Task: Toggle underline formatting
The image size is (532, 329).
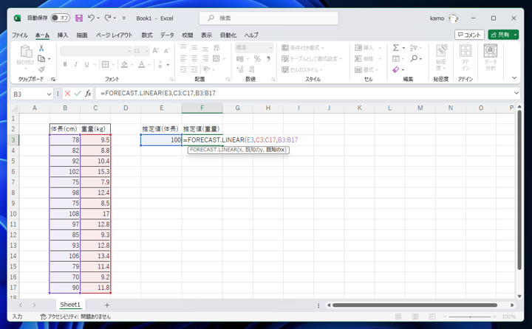Action: pos(86,64)
